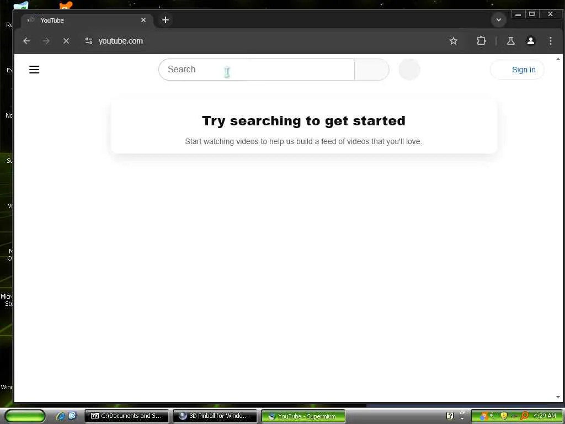This screenshot has width=565, height=424.
Task: Click the YouTube search input field
Action: pos(257,70)
